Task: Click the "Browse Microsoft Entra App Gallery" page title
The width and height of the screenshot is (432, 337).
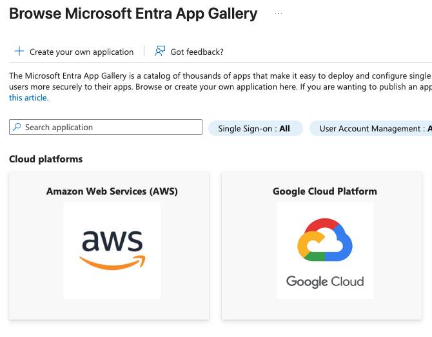Action: point(133,14)
